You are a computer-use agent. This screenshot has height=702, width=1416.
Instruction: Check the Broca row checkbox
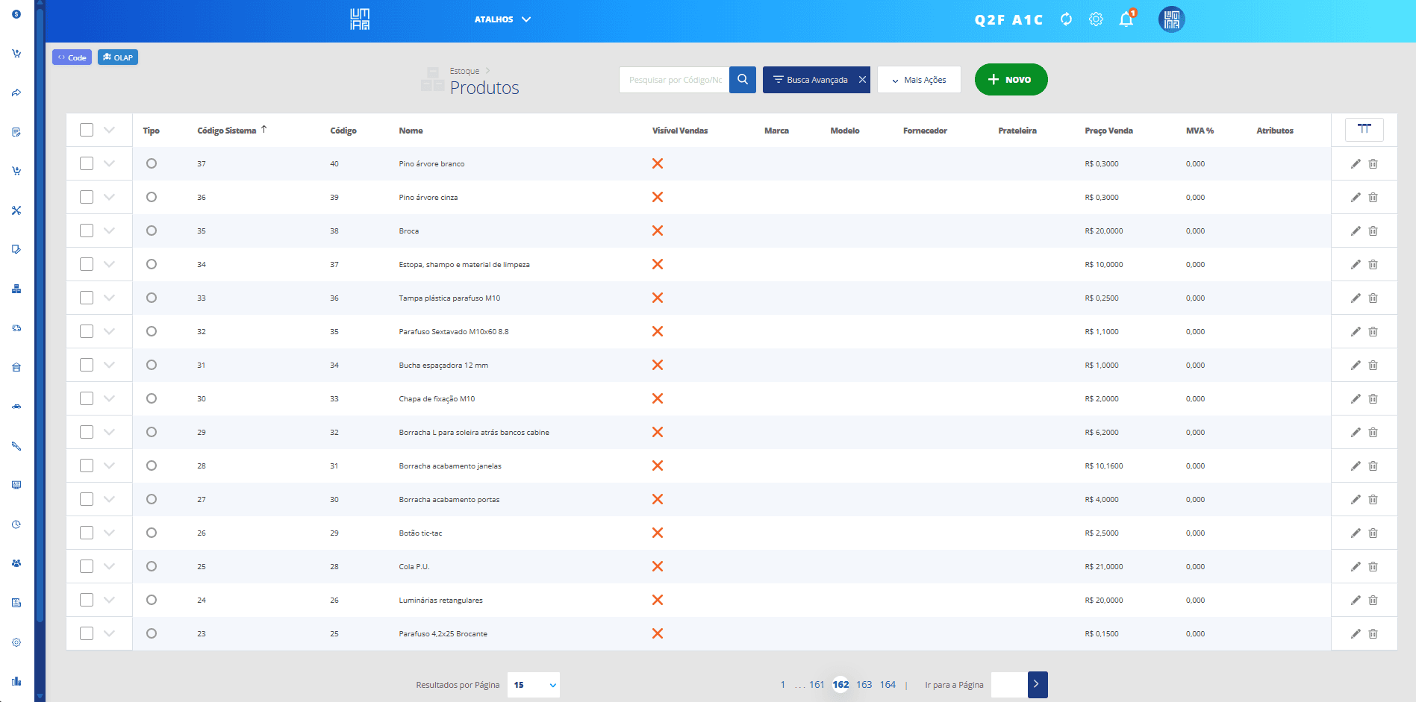[87, 231]
